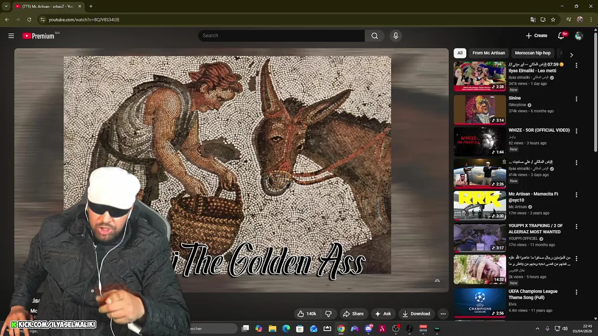Dislike the video

tap(328, 314)
